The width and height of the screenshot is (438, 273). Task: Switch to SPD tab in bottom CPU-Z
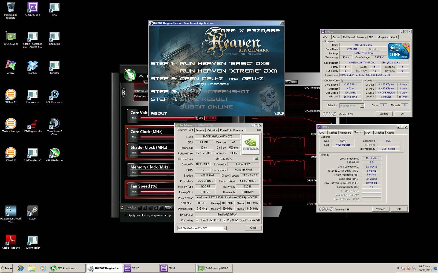(367, 133)
